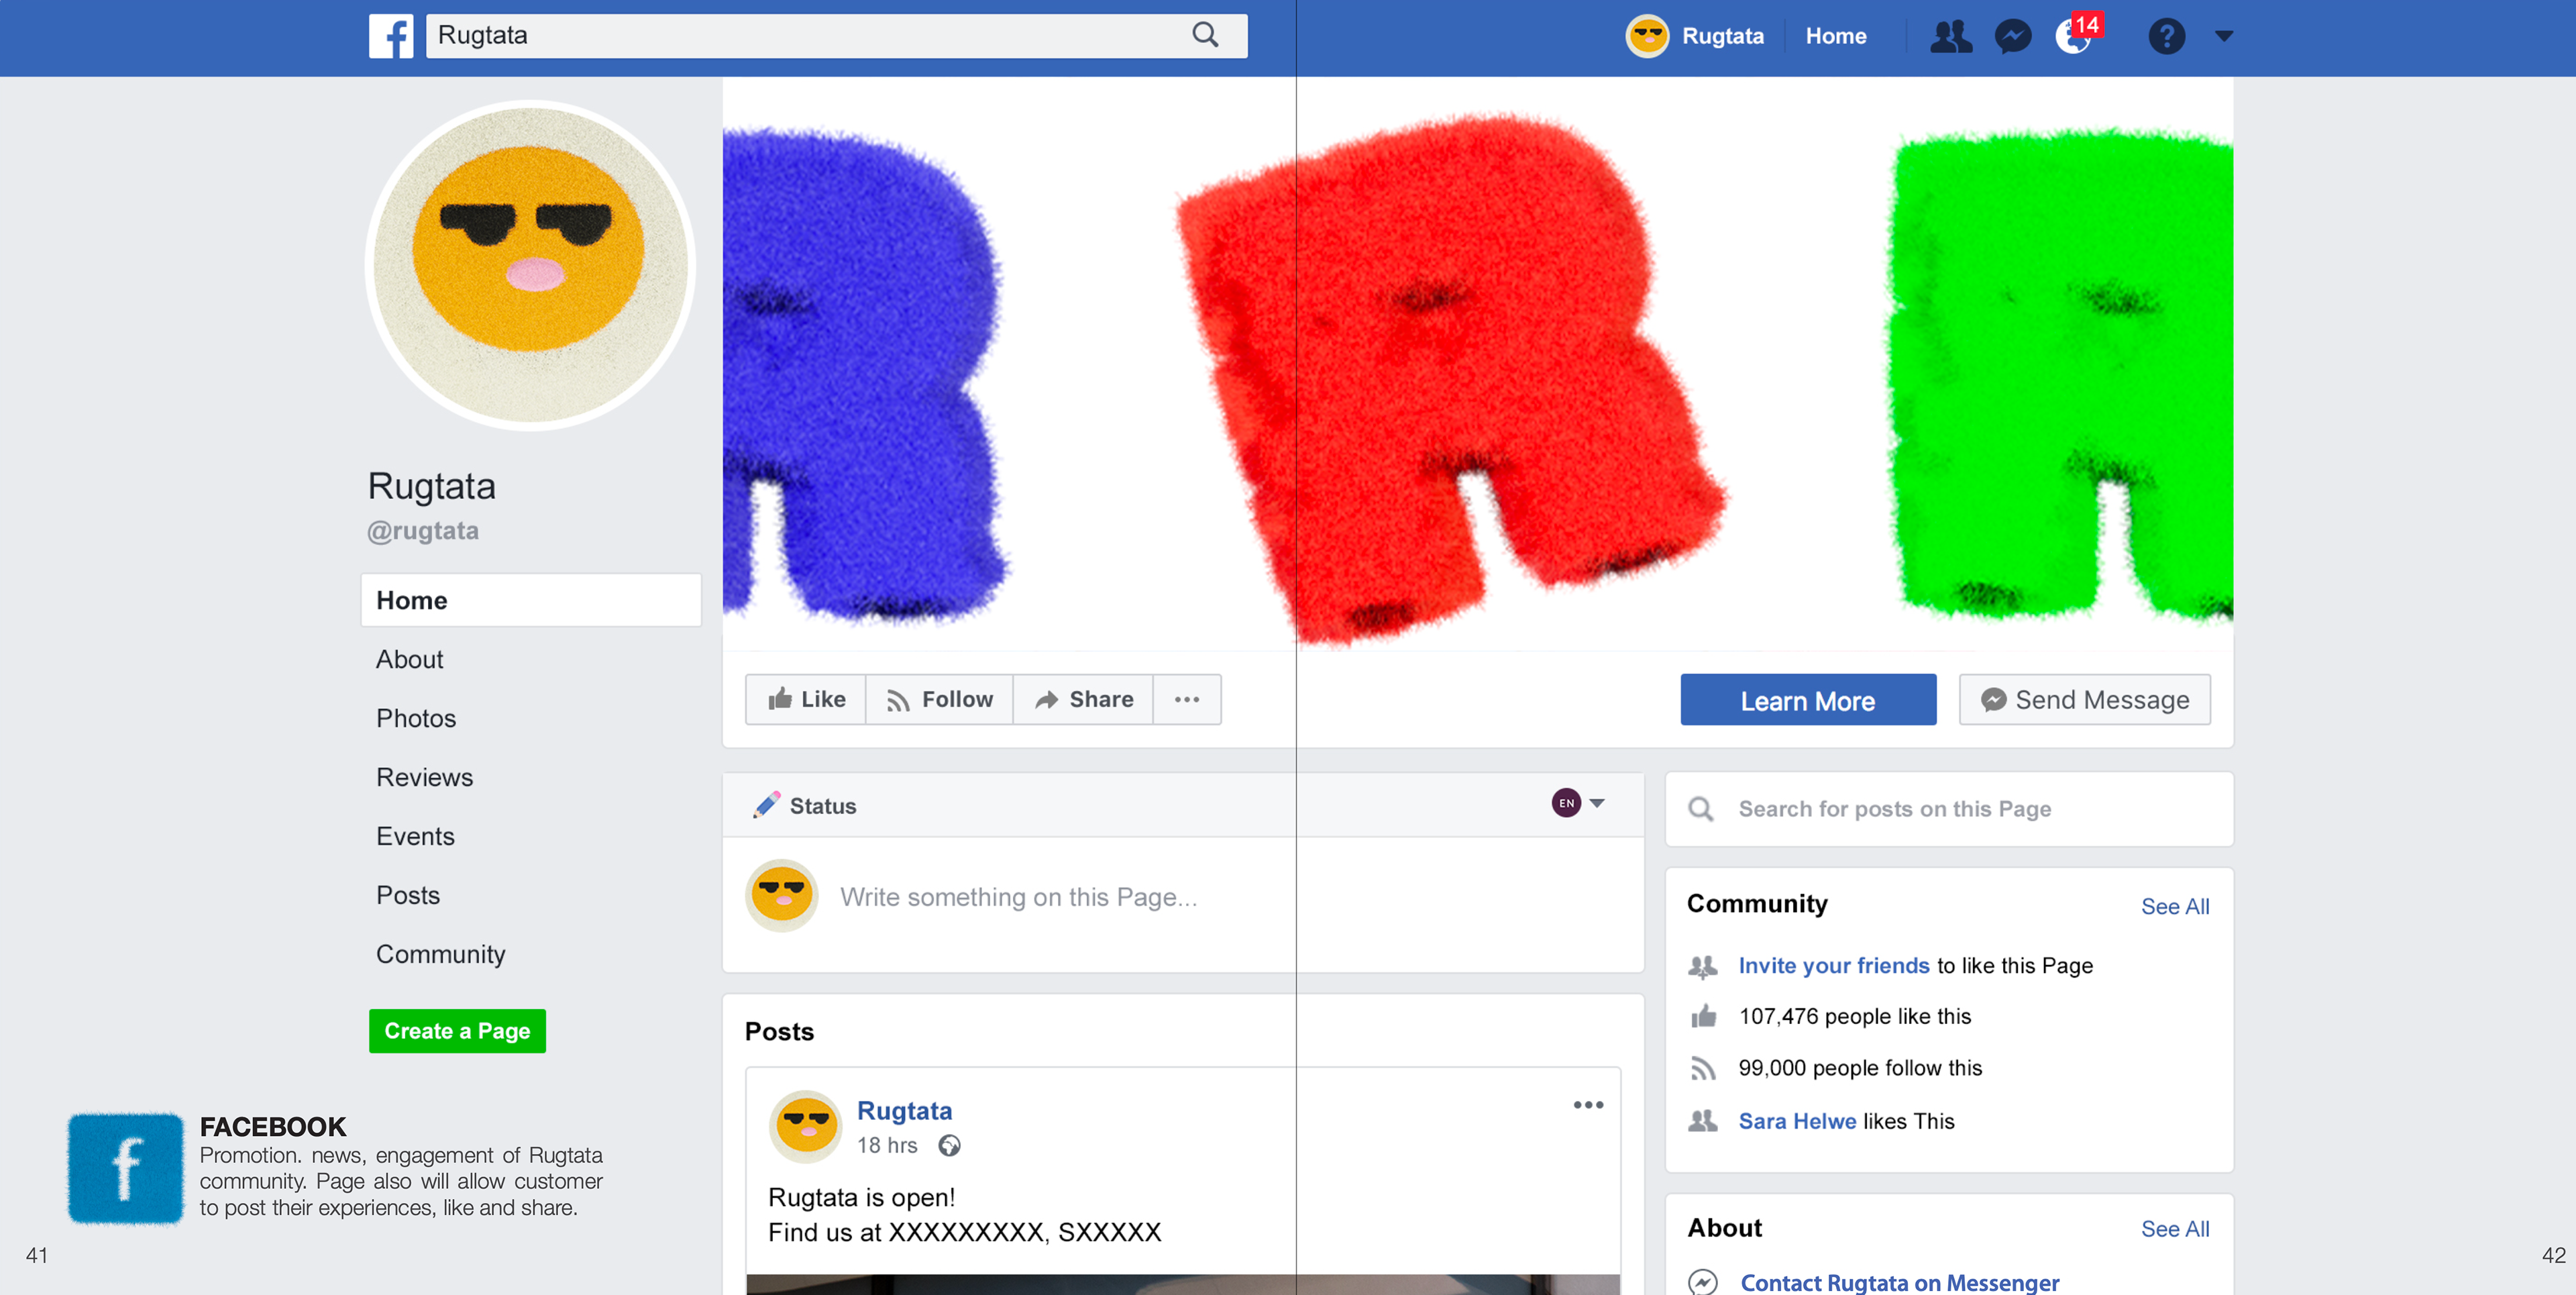Open the large Rugtata profile picture
Screen dimensions: 2576x1295
pos(530,265)
